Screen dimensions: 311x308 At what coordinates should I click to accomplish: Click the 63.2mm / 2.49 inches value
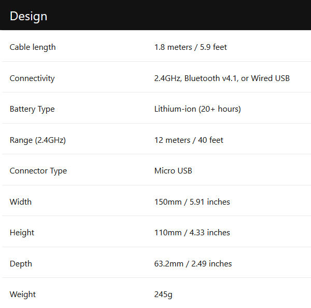pyautogui.click(x=193, y=264)
